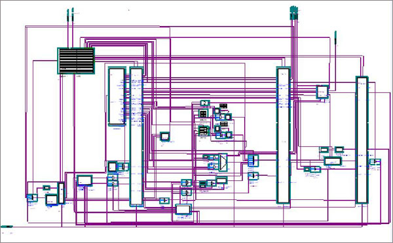Select the AND gate directly below that multiplexer
393x243 pixels.
[x=253, y=176]
